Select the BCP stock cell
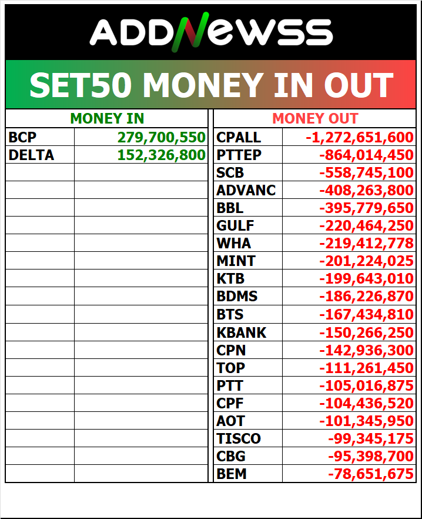The image size is (422, 519). tap(40, 137)
